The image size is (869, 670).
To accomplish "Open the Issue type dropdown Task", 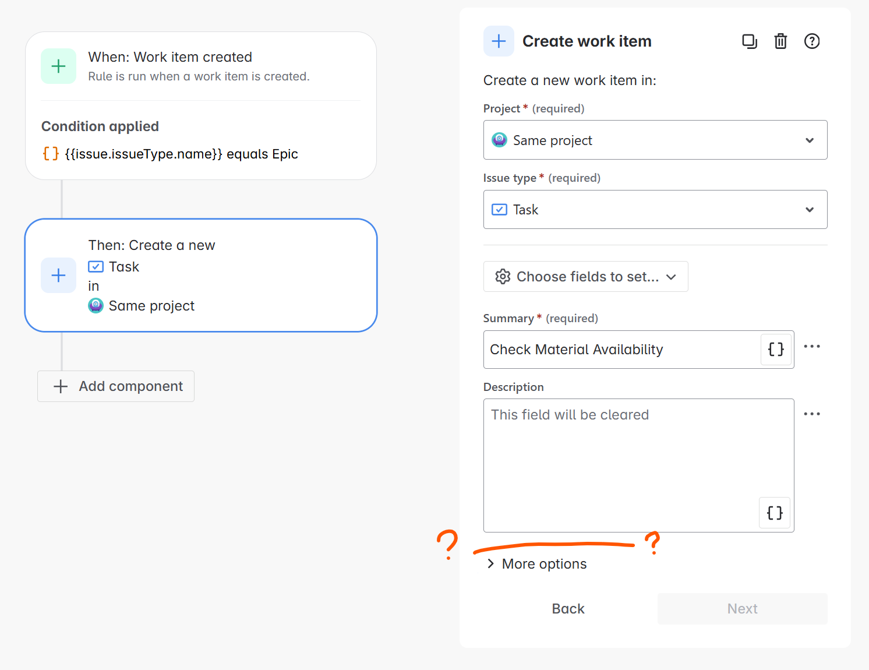I will (655, 209).
